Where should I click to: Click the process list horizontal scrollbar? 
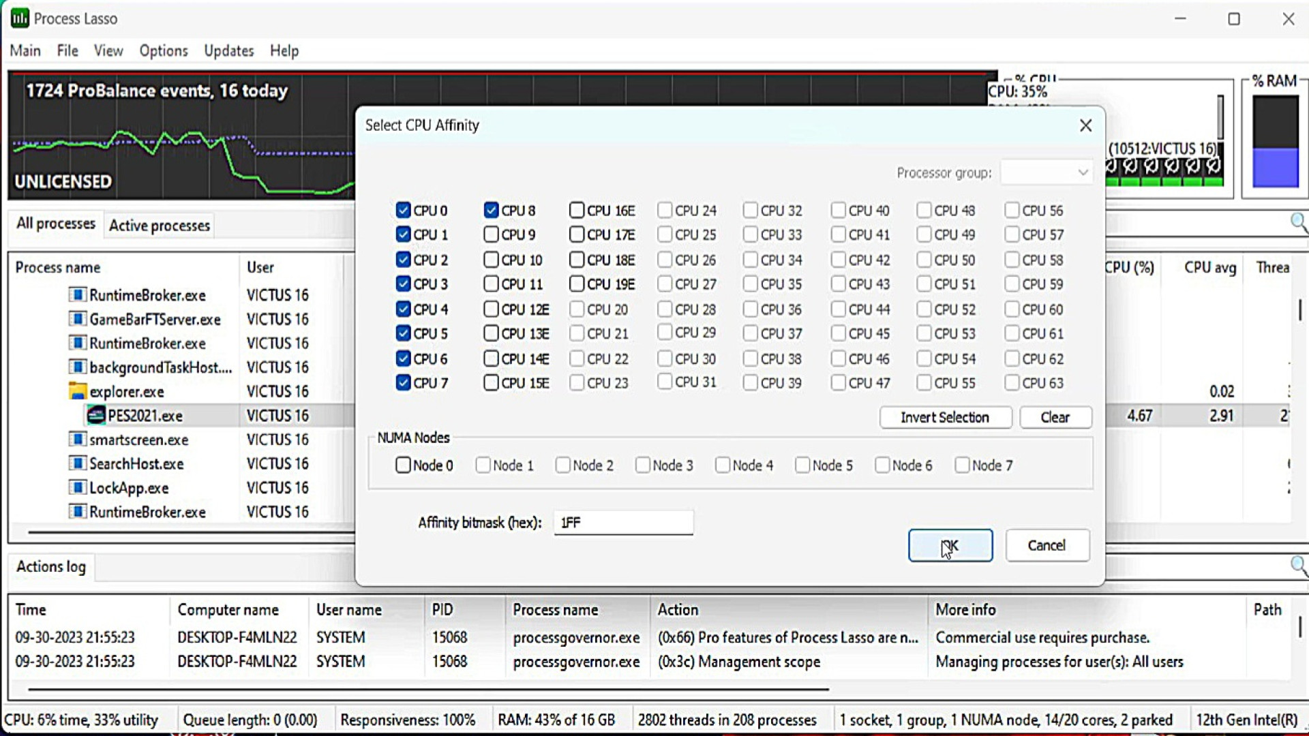191,532
